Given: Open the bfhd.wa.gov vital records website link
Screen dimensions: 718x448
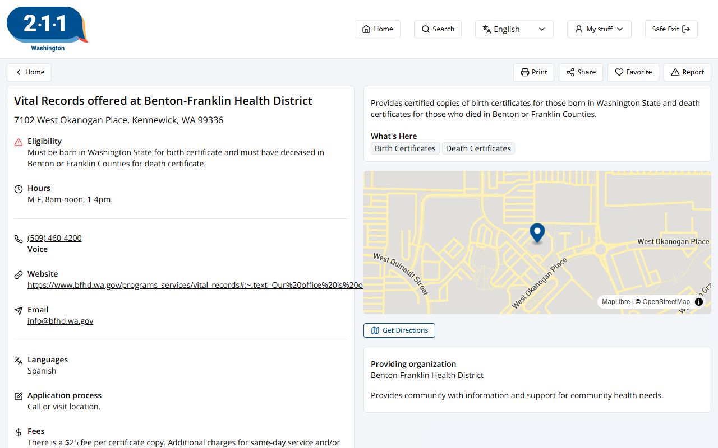Looking at the screenshot, I should click(x=195, y=285).
